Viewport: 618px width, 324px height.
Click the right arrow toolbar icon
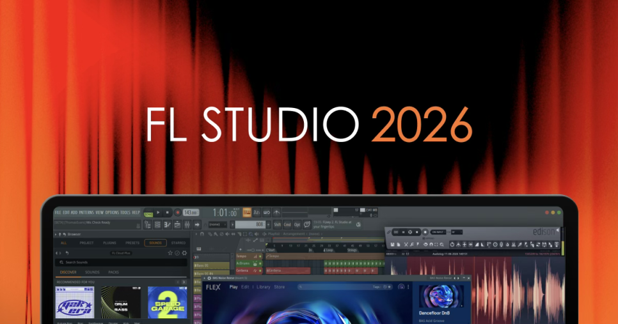pos(197,224)
